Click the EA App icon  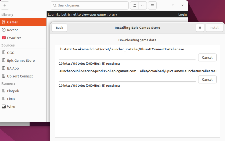4,68
